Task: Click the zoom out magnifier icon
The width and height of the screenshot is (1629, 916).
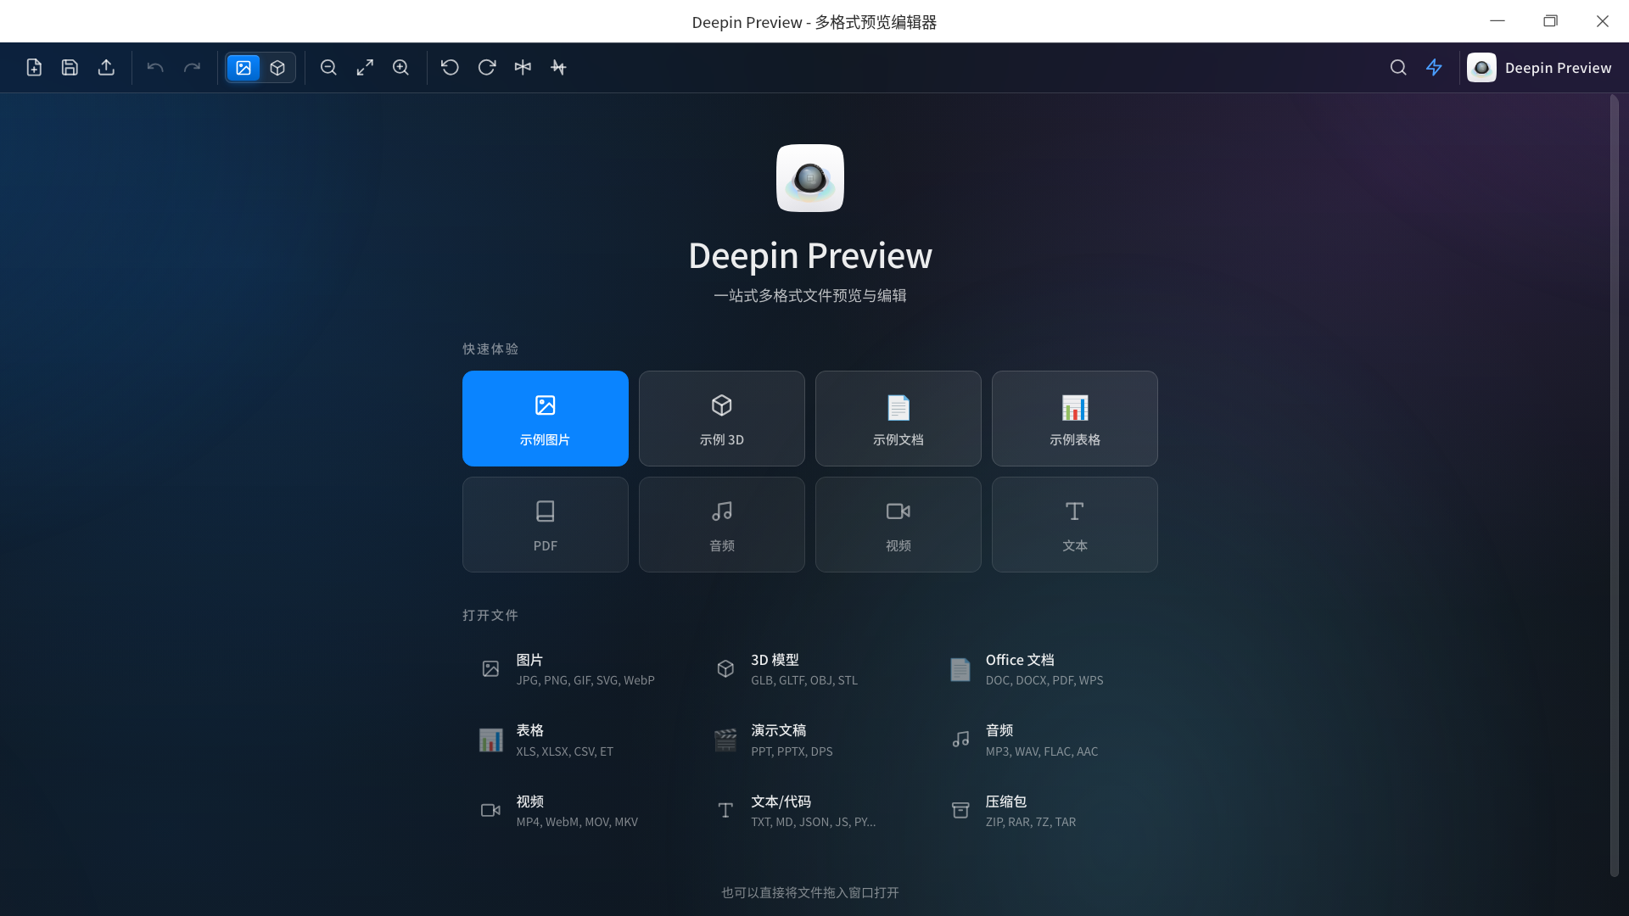Action: 328,68
